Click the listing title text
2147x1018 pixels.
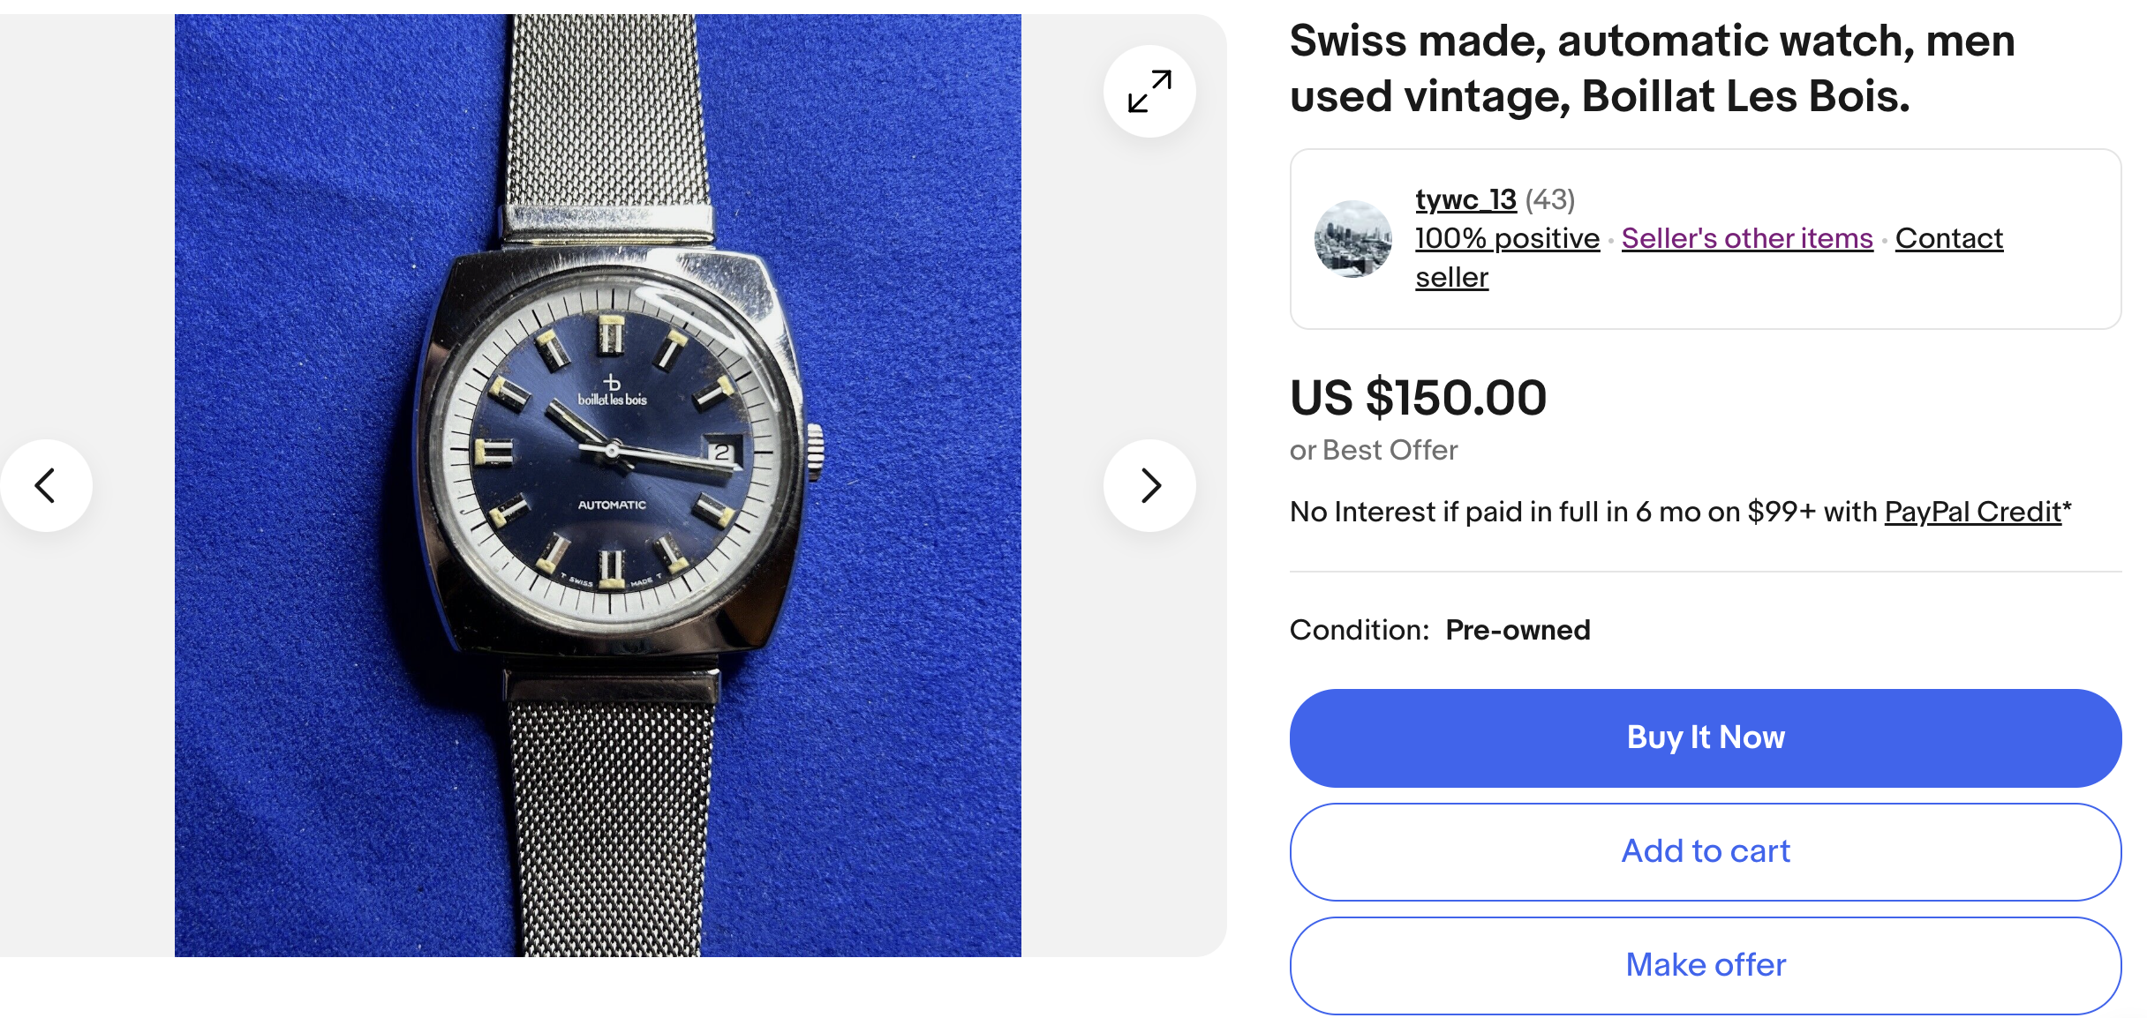click(1652, 69)
